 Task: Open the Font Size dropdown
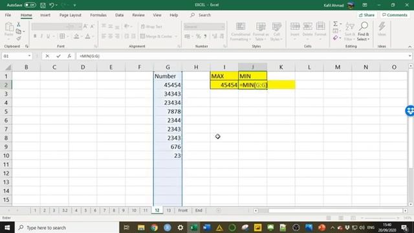click(x=80, y=27)
